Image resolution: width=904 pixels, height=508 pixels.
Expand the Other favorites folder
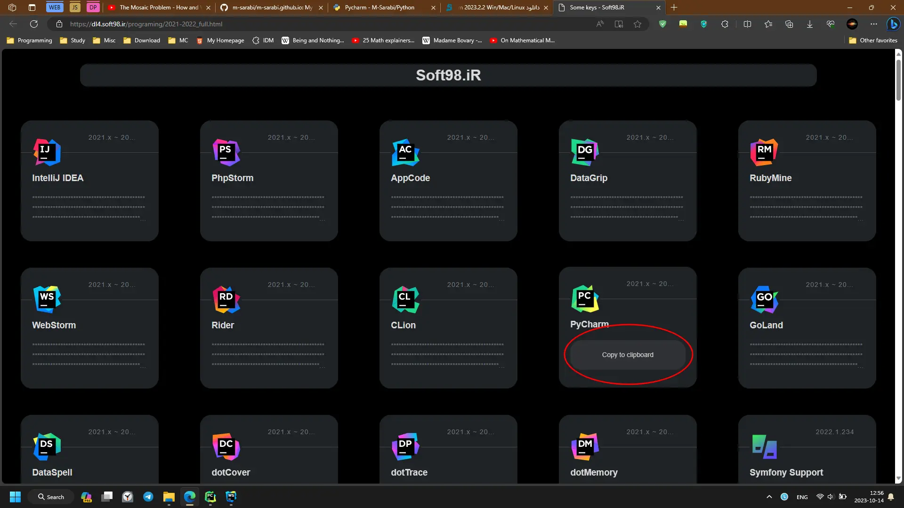[872, 40]
